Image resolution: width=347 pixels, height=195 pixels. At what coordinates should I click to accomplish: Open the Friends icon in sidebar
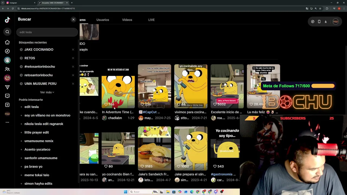tap(7, 69)
